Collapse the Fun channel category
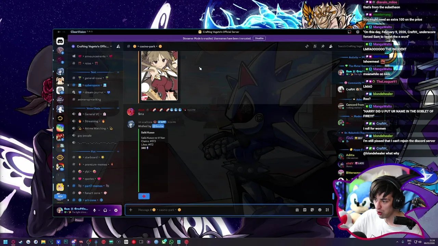Viewport: 438px width, 246px height. click(x=93, y=151)
